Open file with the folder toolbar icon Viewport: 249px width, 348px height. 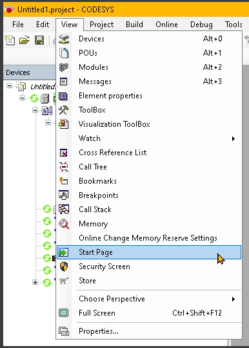coord(25,40)
